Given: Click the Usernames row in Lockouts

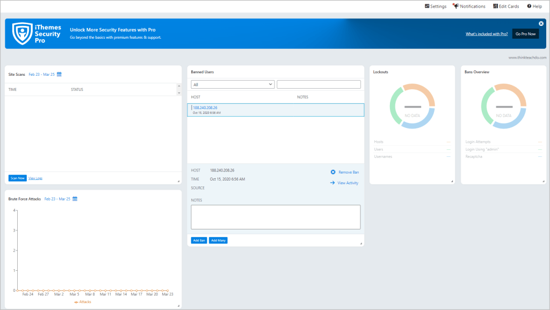Looking at the screenshot, I should pyautogui.click(x=412, y=157).
